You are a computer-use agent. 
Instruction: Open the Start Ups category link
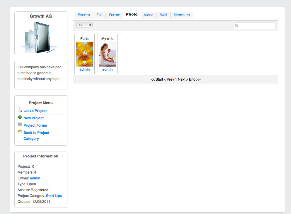(x=54, y=196)
